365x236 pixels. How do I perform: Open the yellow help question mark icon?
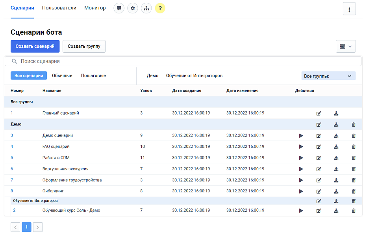coord(160,8)
